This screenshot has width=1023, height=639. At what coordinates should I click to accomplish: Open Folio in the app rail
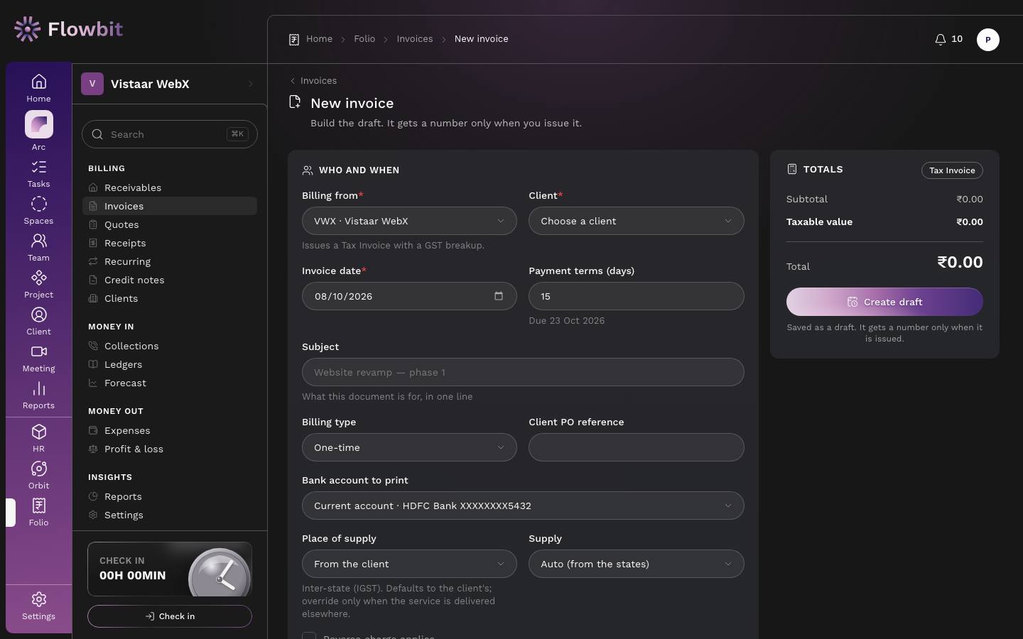38,513
